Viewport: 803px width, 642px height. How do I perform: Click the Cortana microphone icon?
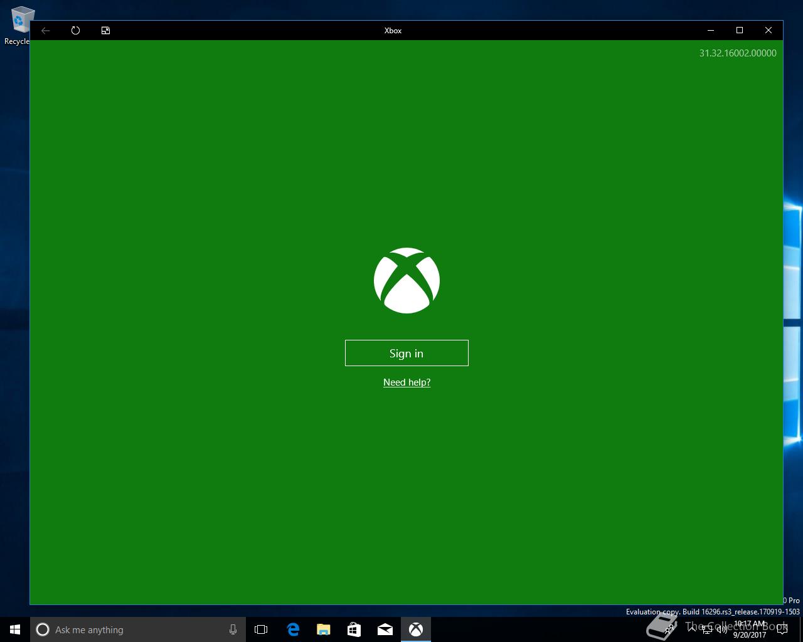point(233,629)
